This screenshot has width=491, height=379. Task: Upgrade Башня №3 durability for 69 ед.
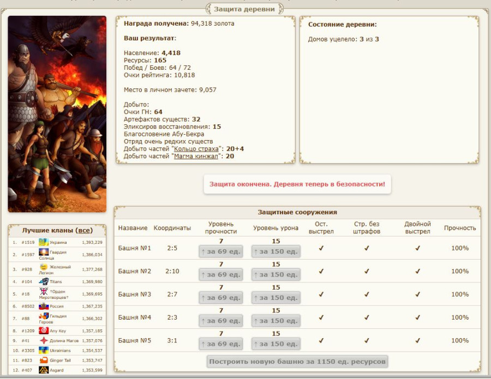(x=221, y=298)
